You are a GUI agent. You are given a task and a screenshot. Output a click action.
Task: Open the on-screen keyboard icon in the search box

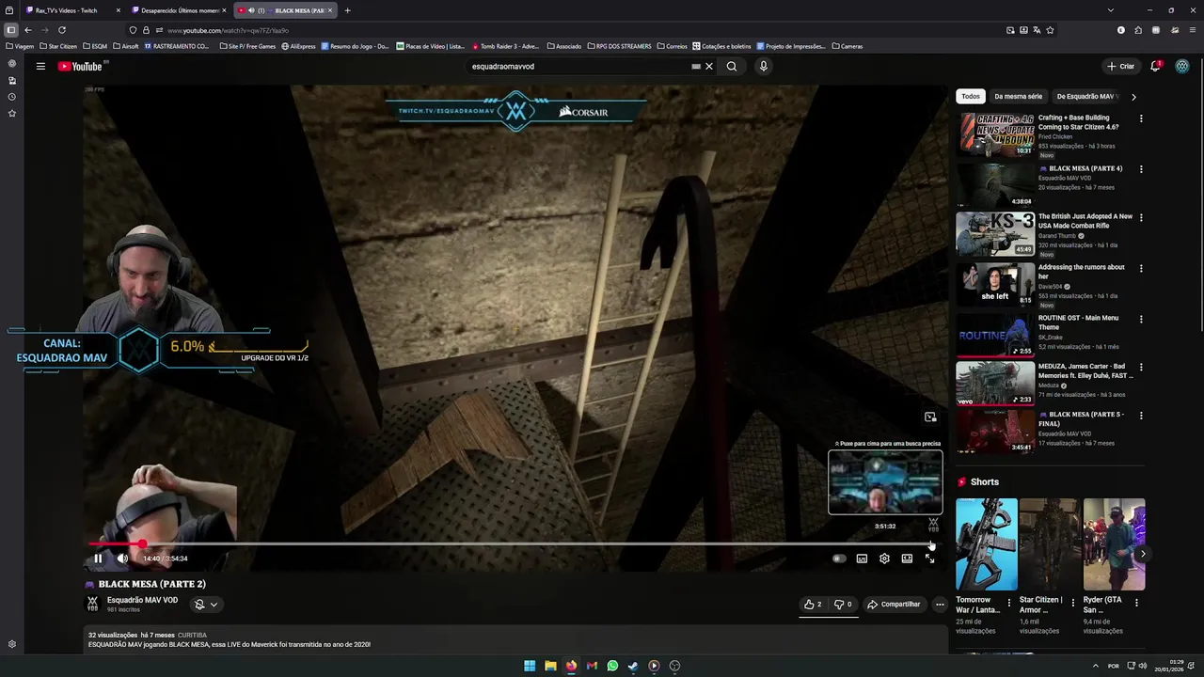(x=696, y=67)
